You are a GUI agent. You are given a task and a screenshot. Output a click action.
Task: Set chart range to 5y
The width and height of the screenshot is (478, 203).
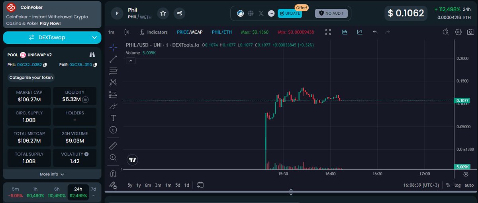tap(130, 185)
